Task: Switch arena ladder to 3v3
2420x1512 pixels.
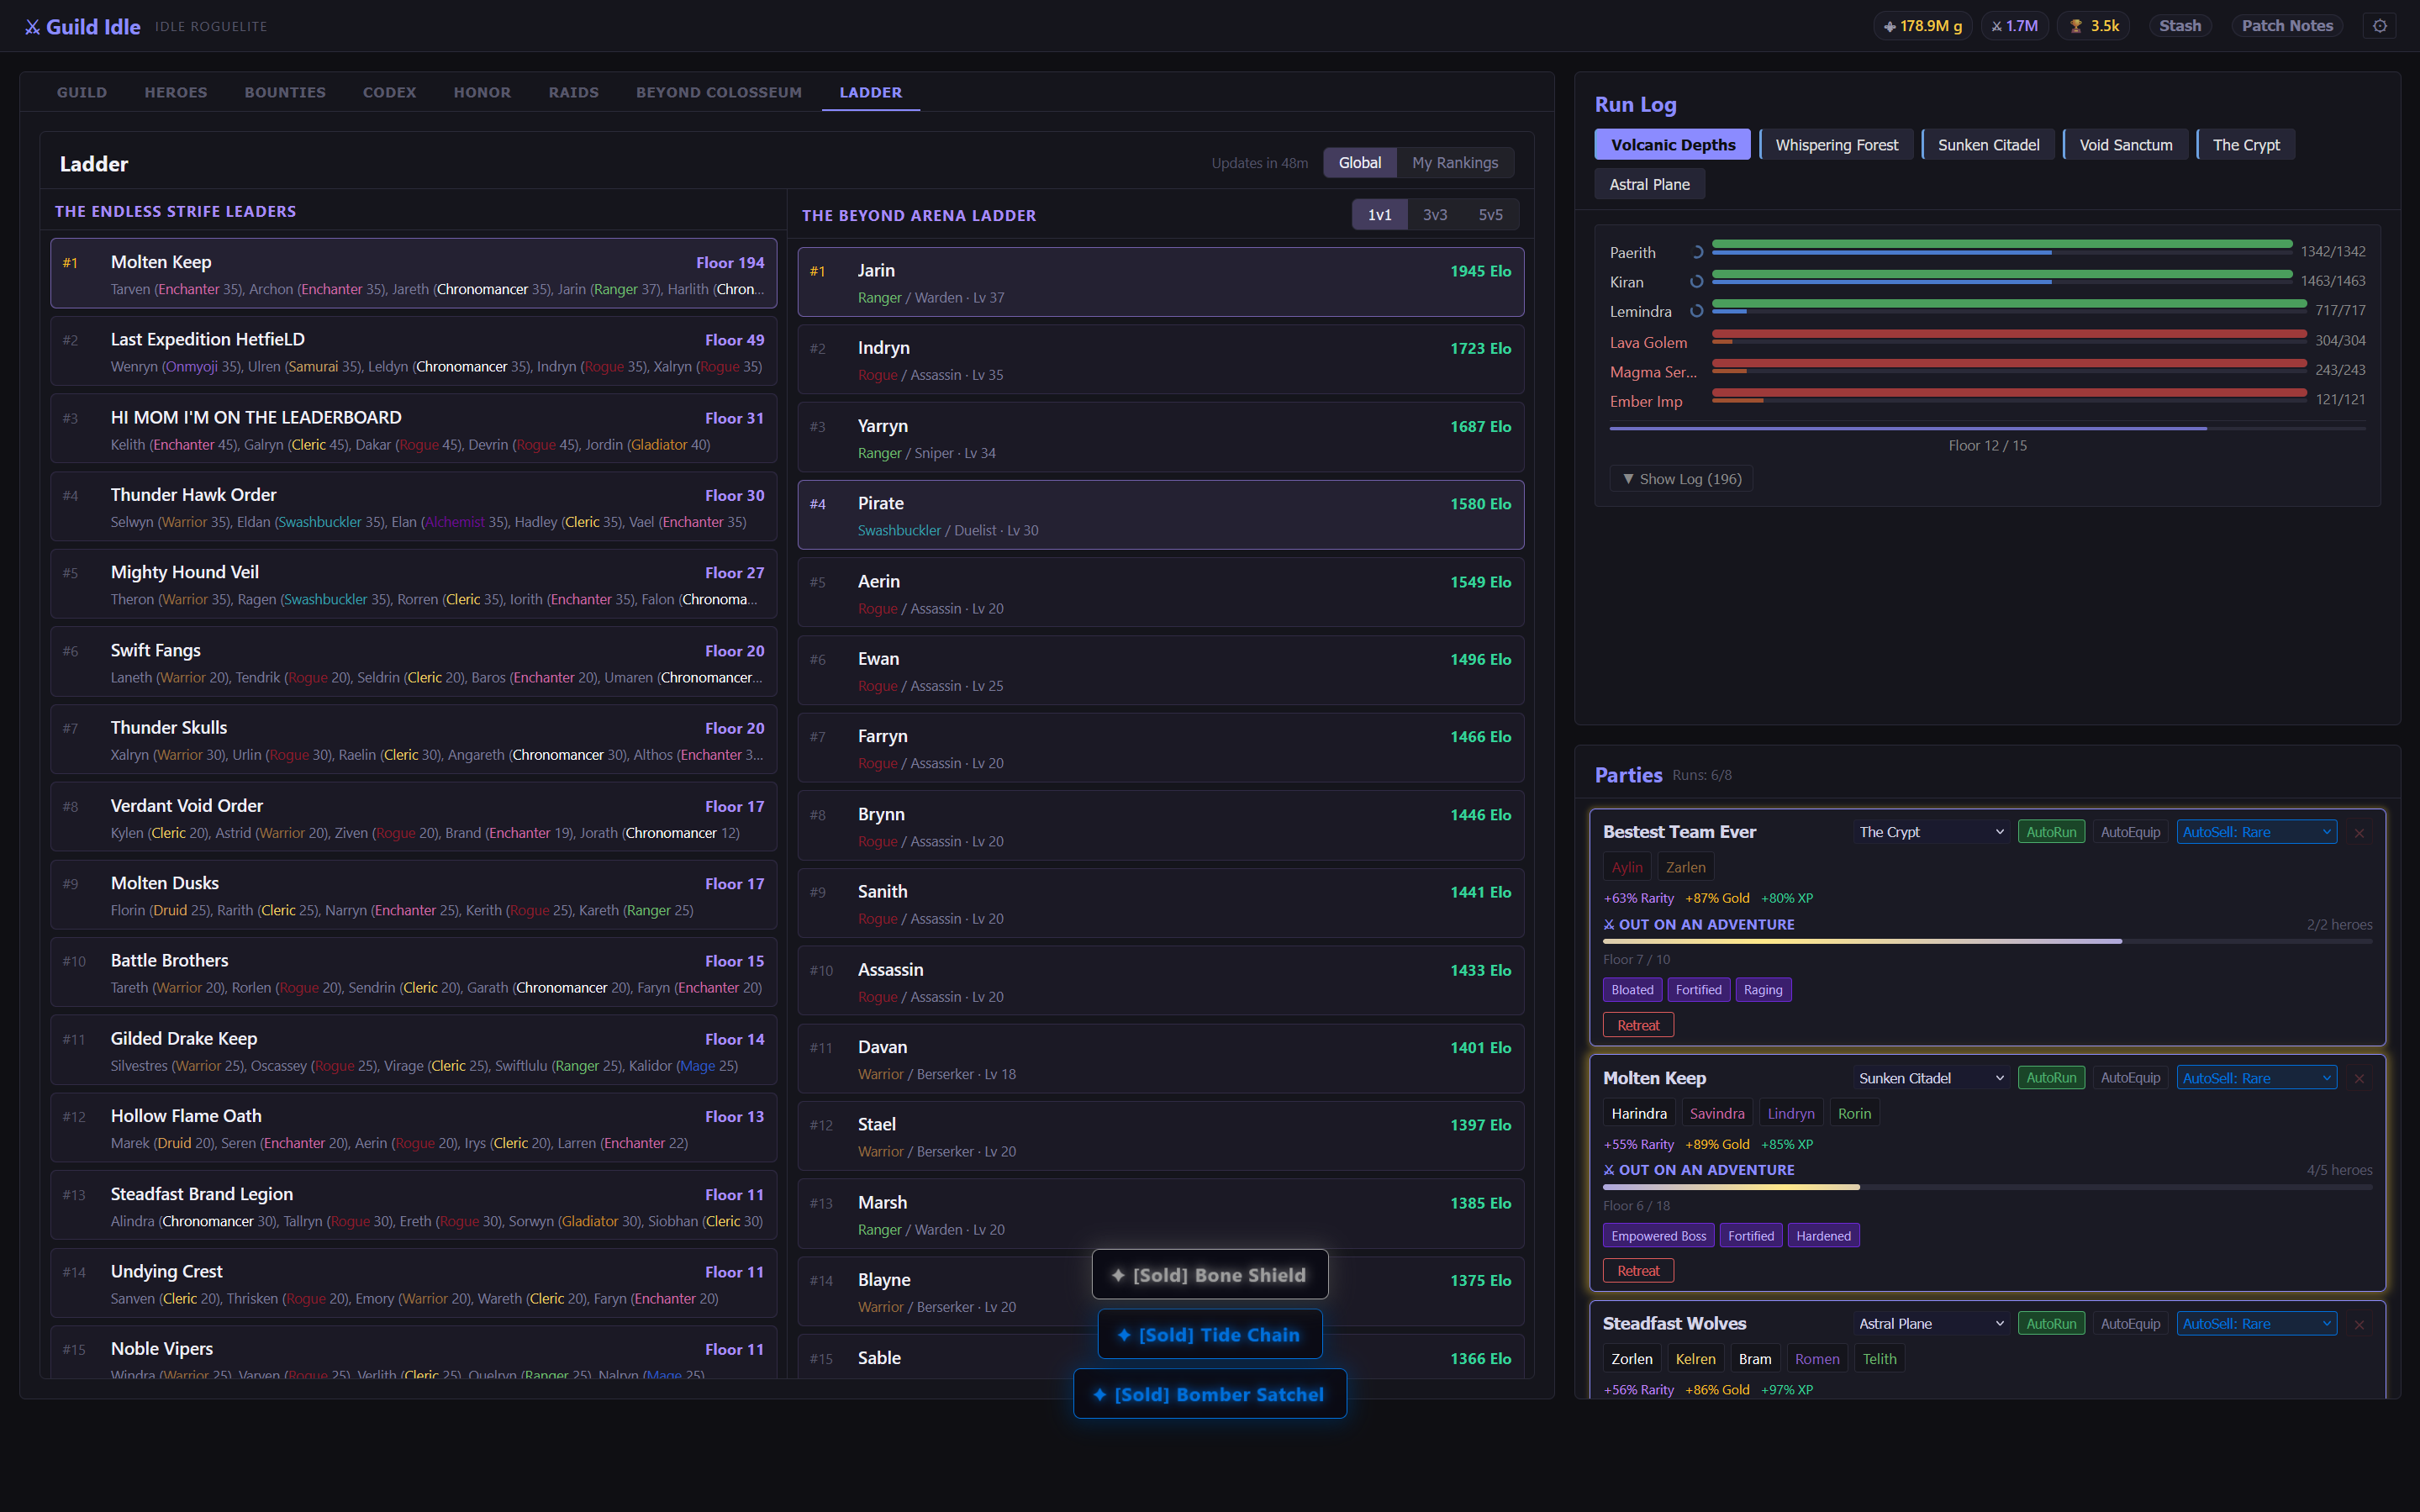Action: pos(1435,214)
